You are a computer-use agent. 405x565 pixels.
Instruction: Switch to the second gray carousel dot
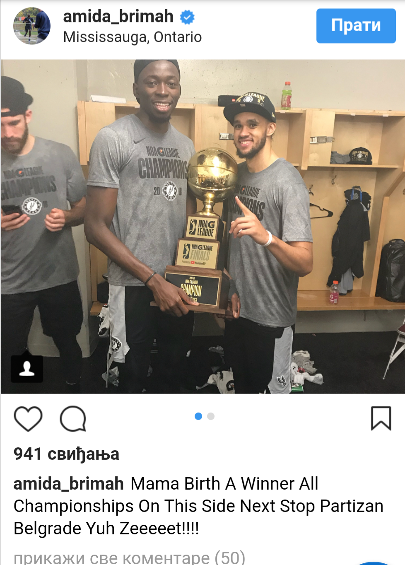[x=211, y=416]
